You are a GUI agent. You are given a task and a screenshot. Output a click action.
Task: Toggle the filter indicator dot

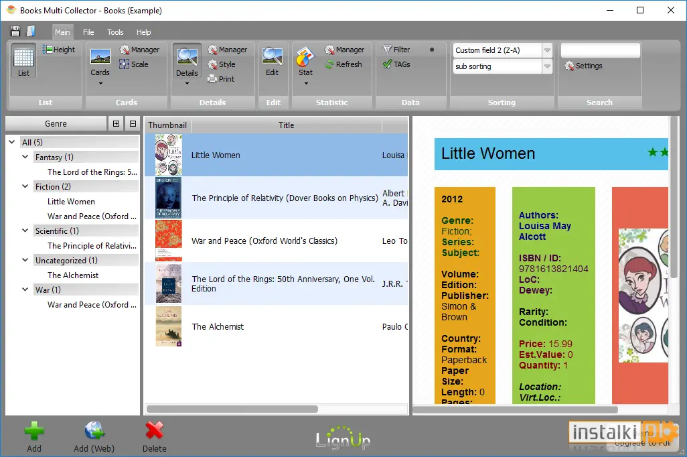point(432,50)
